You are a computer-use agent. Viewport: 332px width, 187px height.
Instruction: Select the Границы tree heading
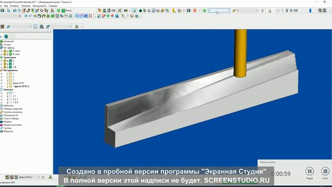coord(8,89)
